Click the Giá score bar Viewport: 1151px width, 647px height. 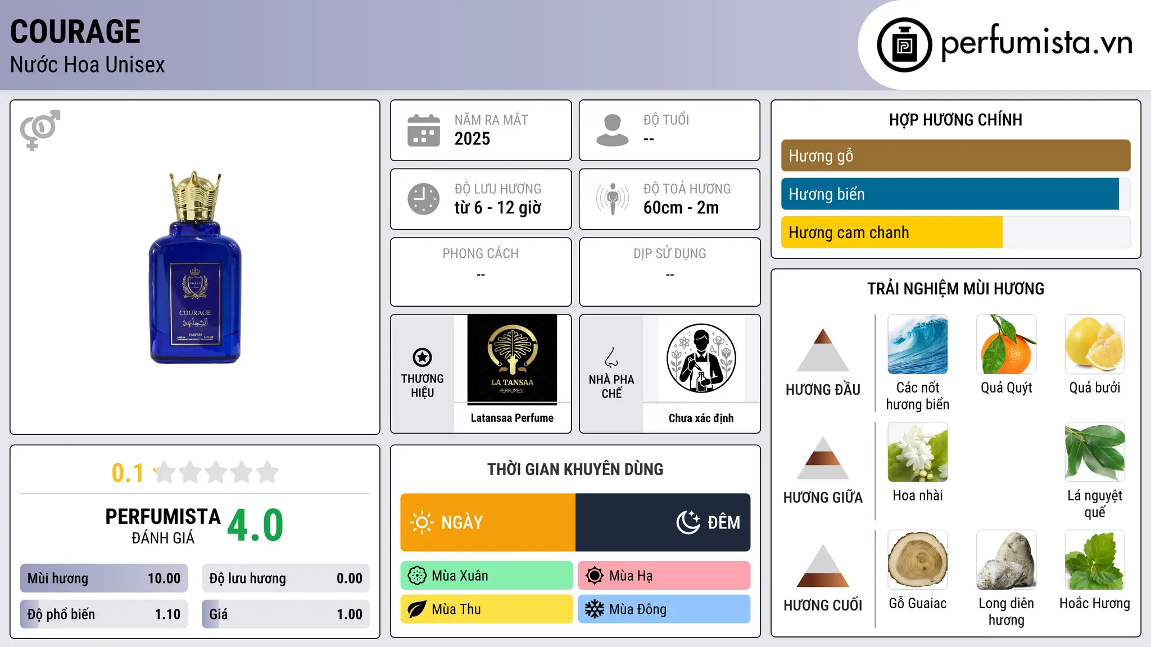286,614
